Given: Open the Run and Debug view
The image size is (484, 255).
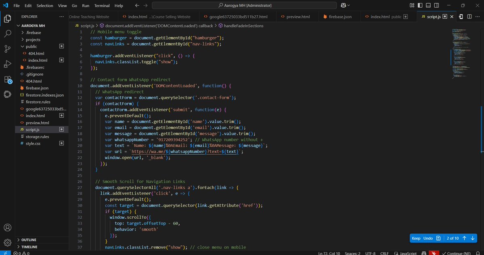Looking at the screenshot, I should pos(7,64).
